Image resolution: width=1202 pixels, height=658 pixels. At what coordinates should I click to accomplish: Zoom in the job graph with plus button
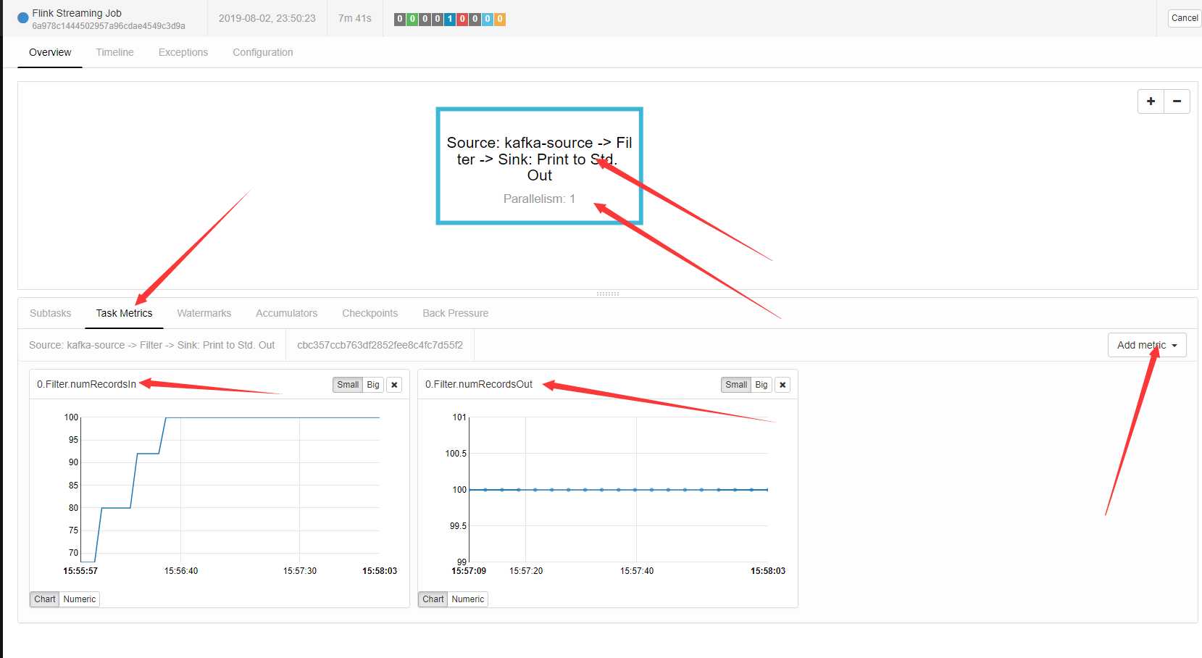pos(1151,101)
